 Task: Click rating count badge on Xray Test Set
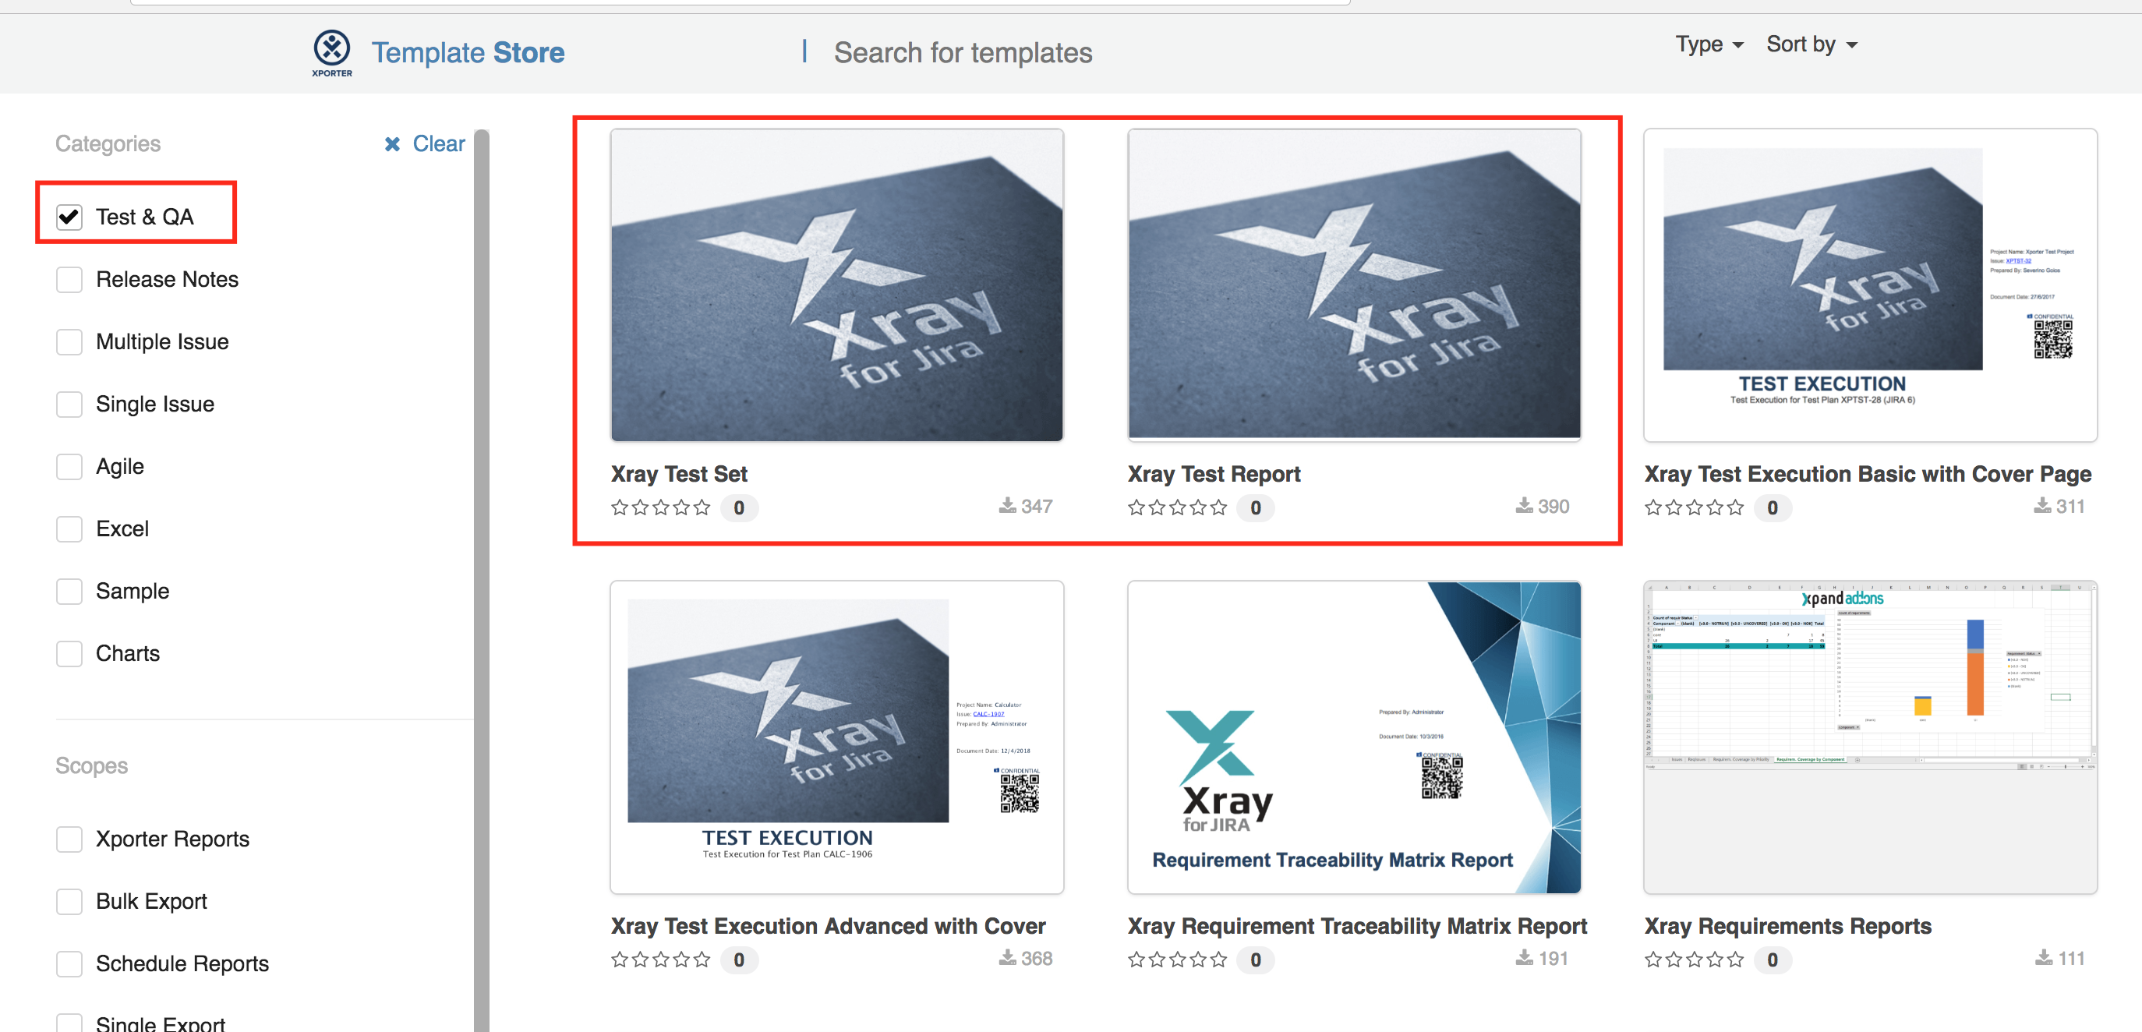tap(738, 507)
